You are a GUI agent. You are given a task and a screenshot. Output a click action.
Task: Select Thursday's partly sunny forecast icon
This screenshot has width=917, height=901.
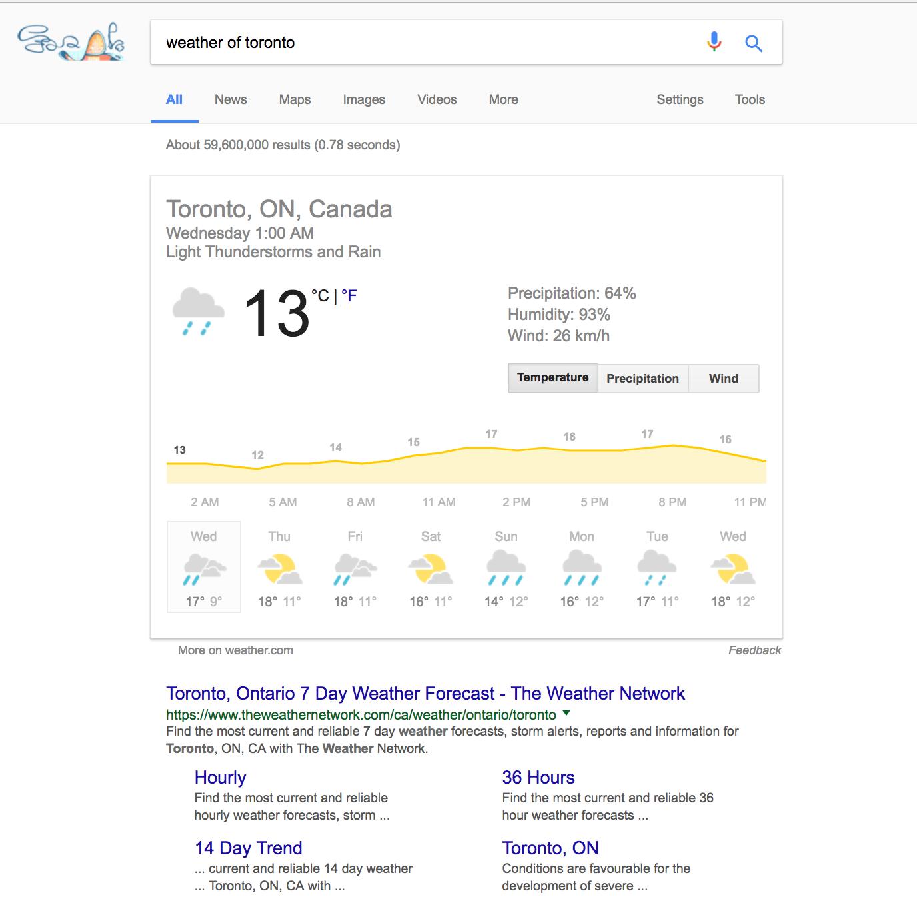point(279,569)
